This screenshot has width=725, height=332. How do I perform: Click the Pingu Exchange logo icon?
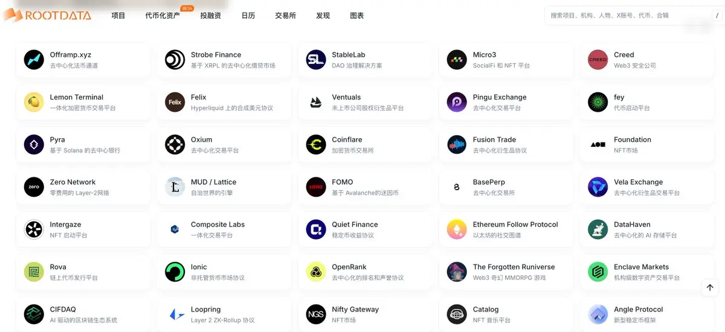(x=457, y=102)
